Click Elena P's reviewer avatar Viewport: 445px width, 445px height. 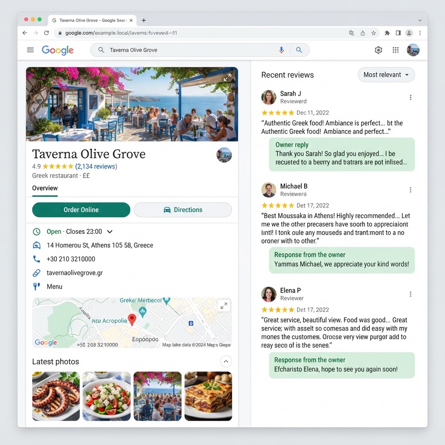[269, 294]
